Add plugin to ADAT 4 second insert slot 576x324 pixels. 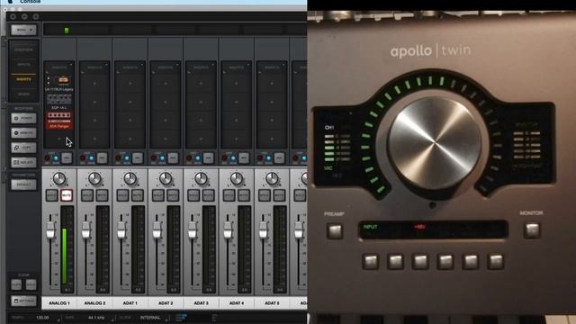[236, 102]
